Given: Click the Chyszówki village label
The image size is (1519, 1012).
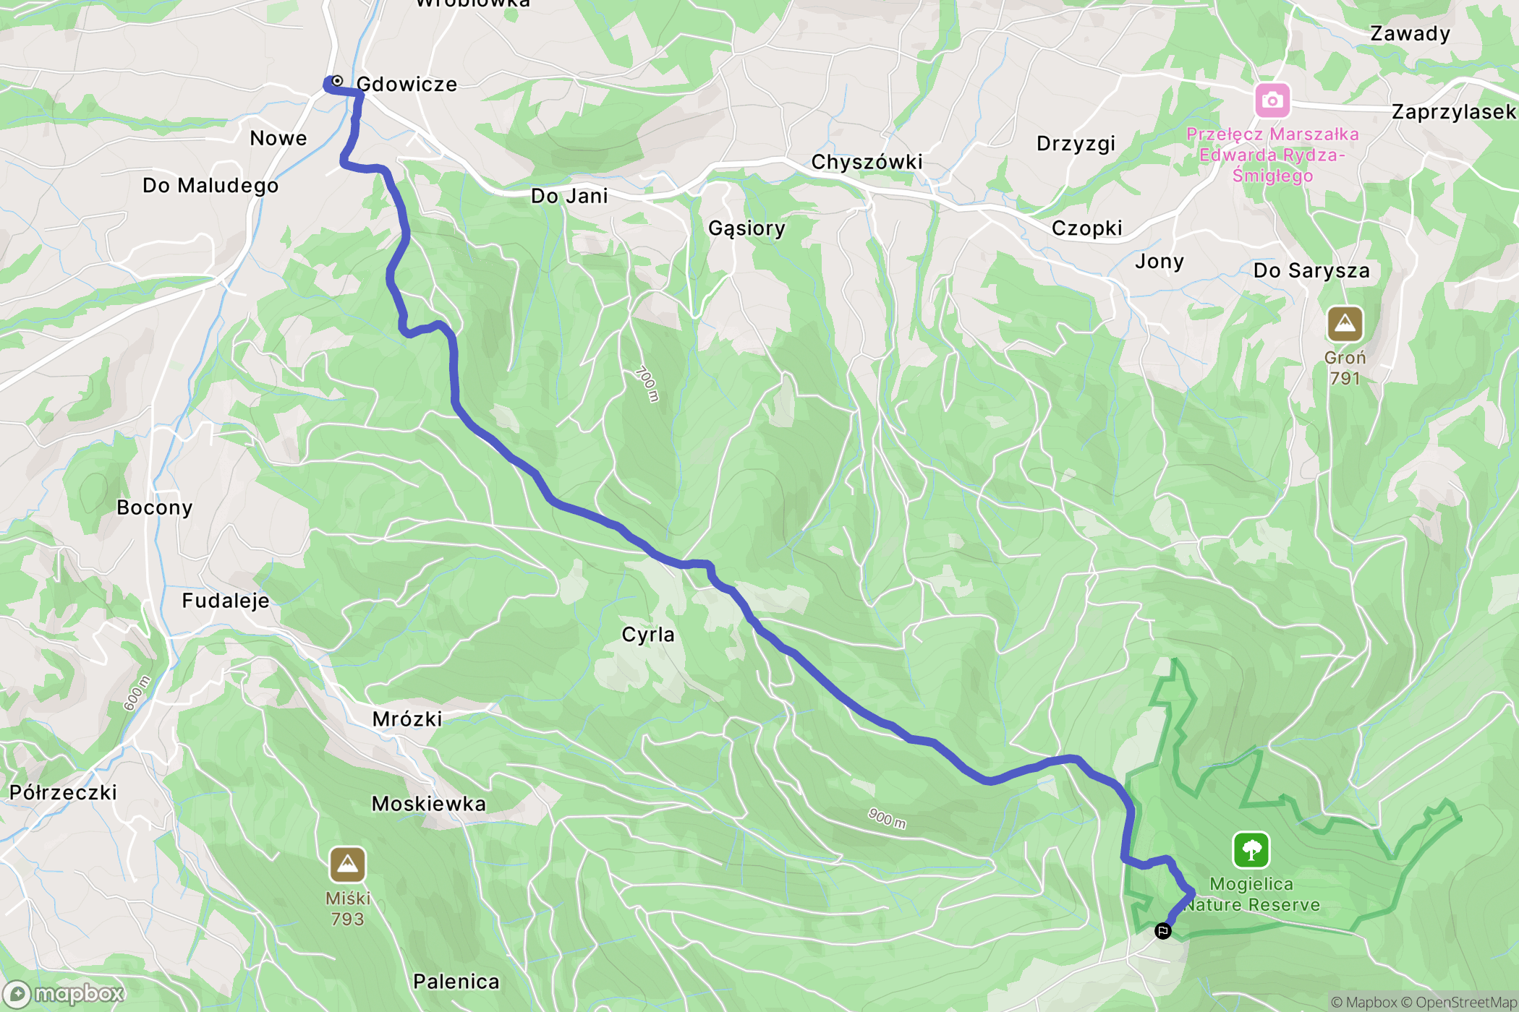Looking at the screenshot, I should point(867,162).
